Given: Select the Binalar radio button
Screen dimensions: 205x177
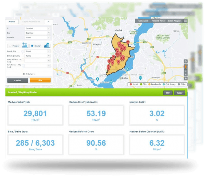Looking at the screenshot, I should (32, 46).
